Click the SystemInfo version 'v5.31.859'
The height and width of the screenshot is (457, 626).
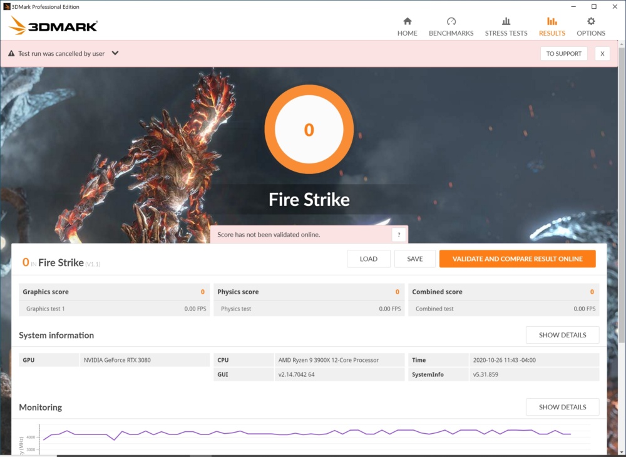(x=486, y=374)
